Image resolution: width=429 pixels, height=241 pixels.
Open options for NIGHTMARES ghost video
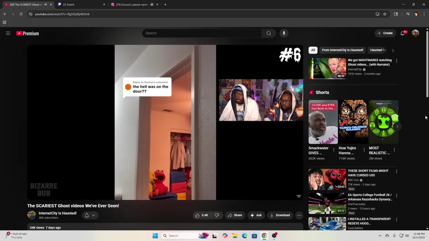[396, 61]
